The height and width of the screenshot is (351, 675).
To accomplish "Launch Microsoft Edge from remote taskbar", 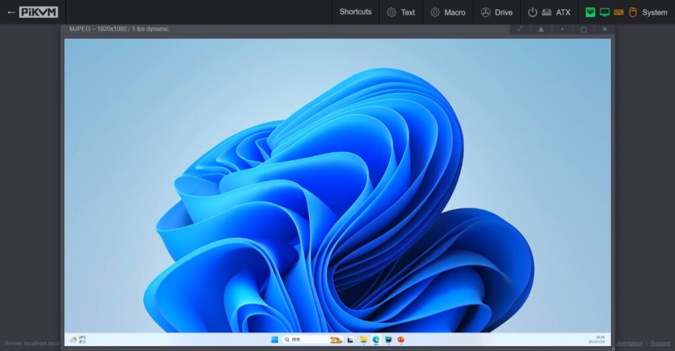I will tap(376, 339).
